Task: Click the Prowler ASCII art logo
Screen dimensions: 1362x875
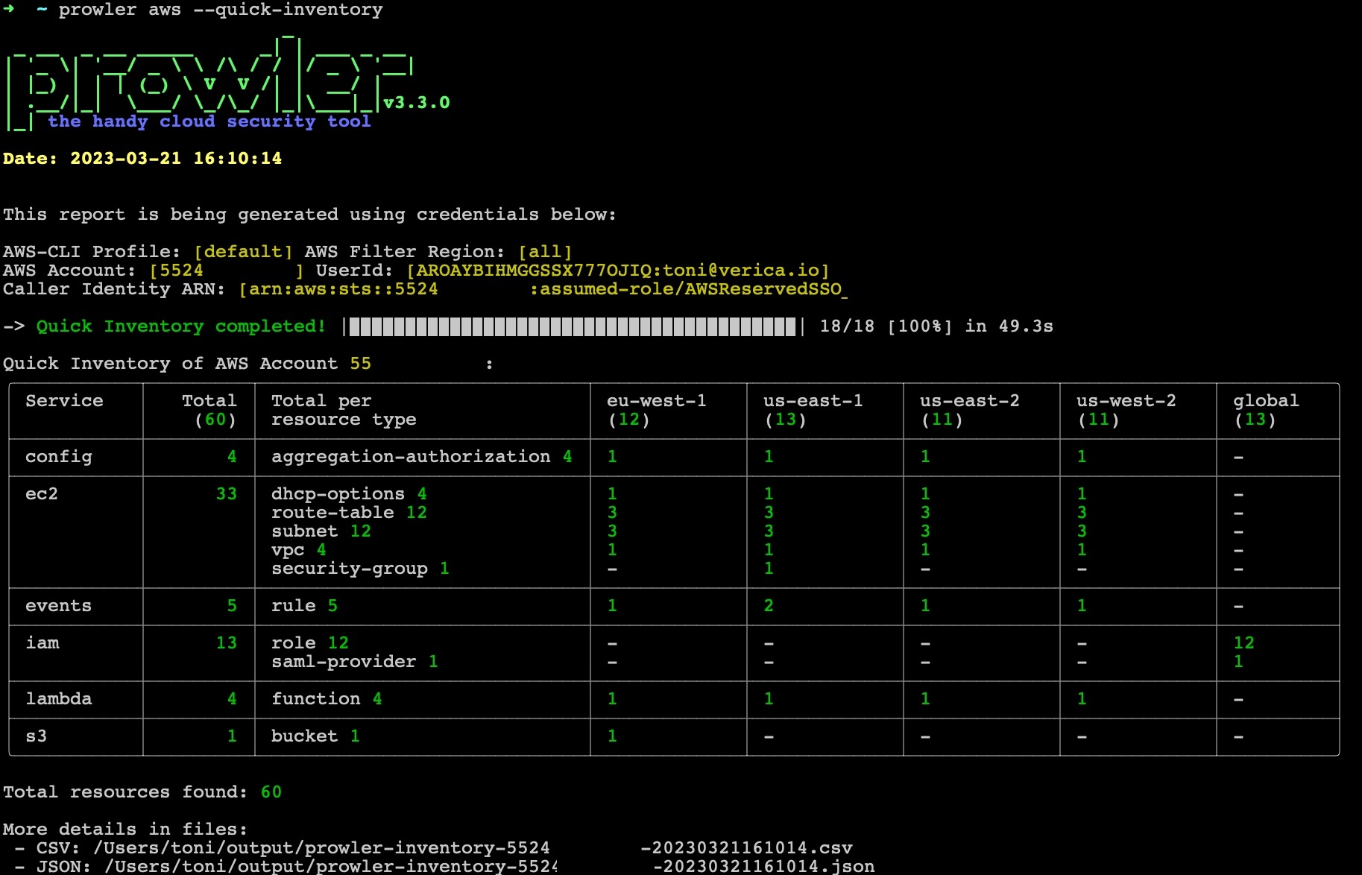Action: 209,83
